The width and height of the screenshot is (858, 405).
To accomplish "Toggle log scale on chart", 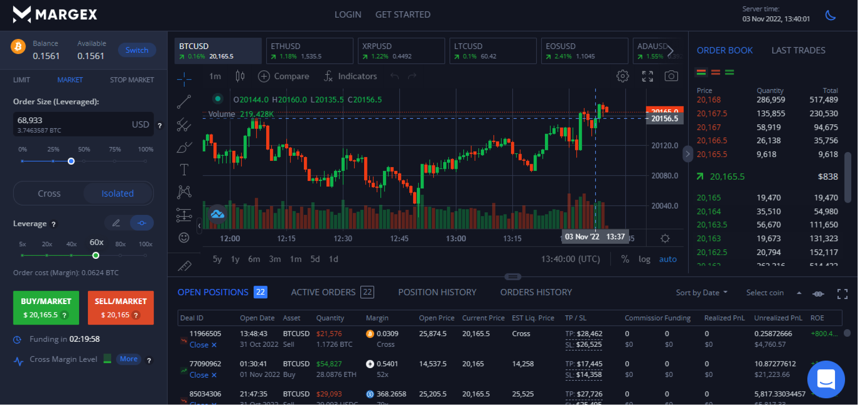I will (x=645, y=259).
